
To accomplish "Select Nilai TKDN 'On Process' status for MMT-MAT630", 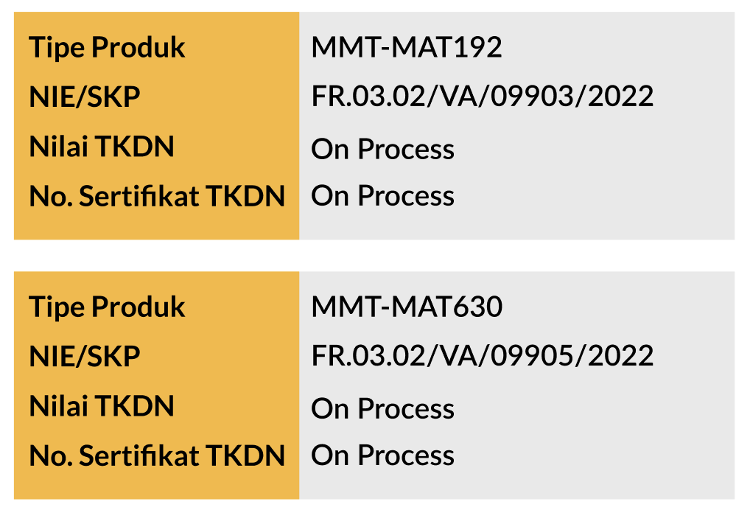I will point(382,408).
